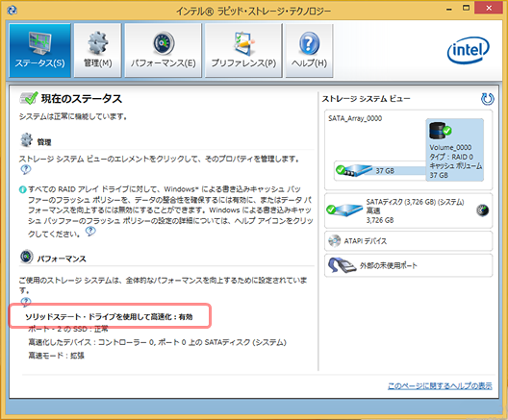Click the accelerated indicator icon on SATA disk
This screenshot has width=508, height=420.
click(482, 210)
